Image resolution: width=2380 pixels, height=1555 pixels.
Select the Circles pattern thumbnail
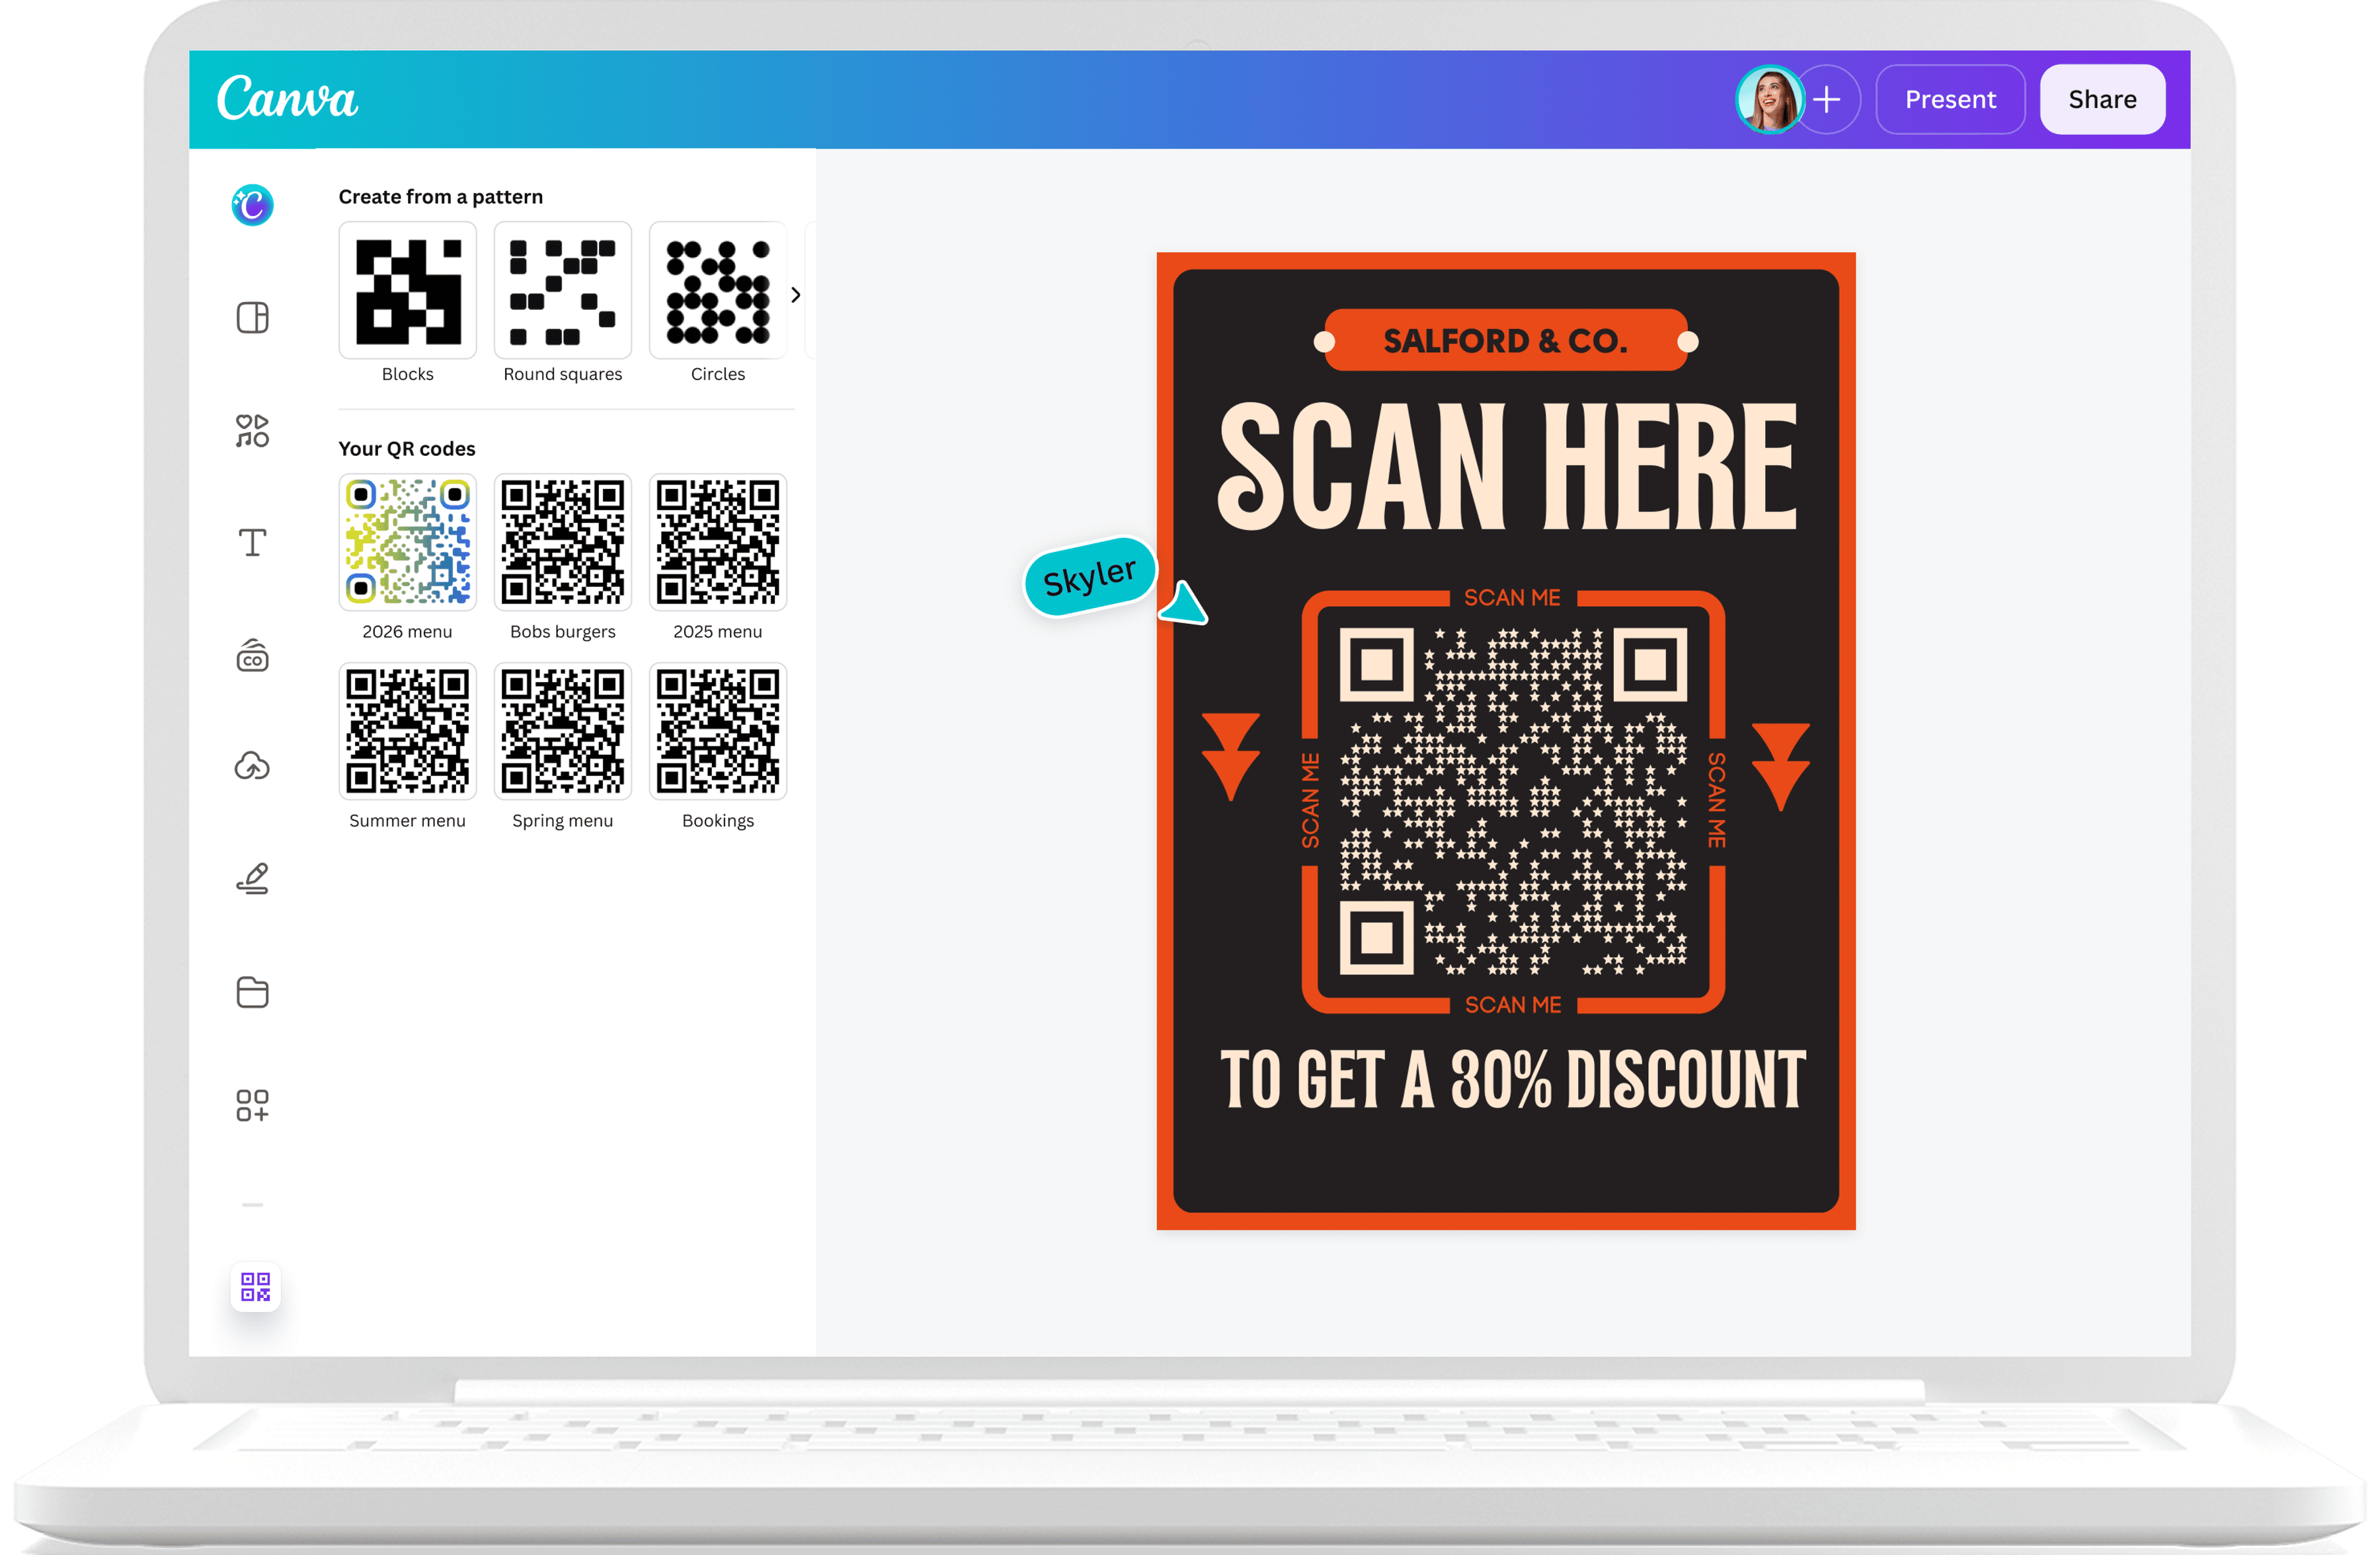(717, 290)
